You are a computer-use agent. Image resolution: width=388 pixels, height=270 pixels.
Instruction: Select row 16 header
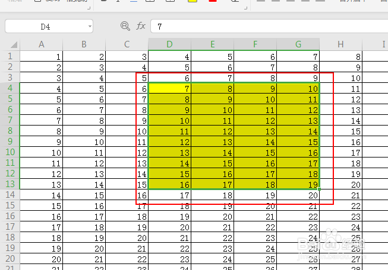click(10, 216)
